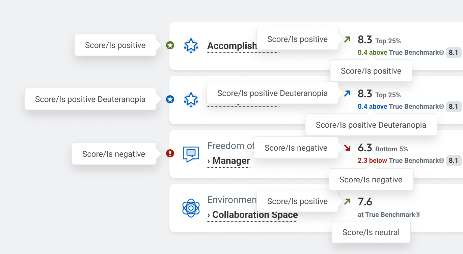Viewport: 463px width, 254px height.
Task: Click the Accomplishment heading in first card
Action: pos(232,46)
